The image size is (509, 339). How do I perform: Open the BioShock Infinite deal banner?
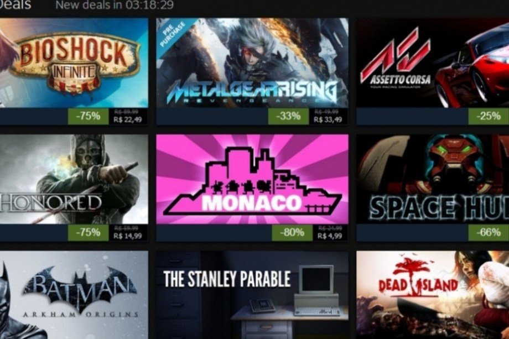pos(74,62)
